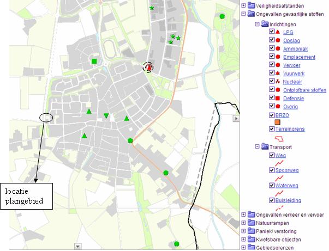Click the Terreingrens red outline symbol
Screen dimensions: 329x251
click(279, 138)
